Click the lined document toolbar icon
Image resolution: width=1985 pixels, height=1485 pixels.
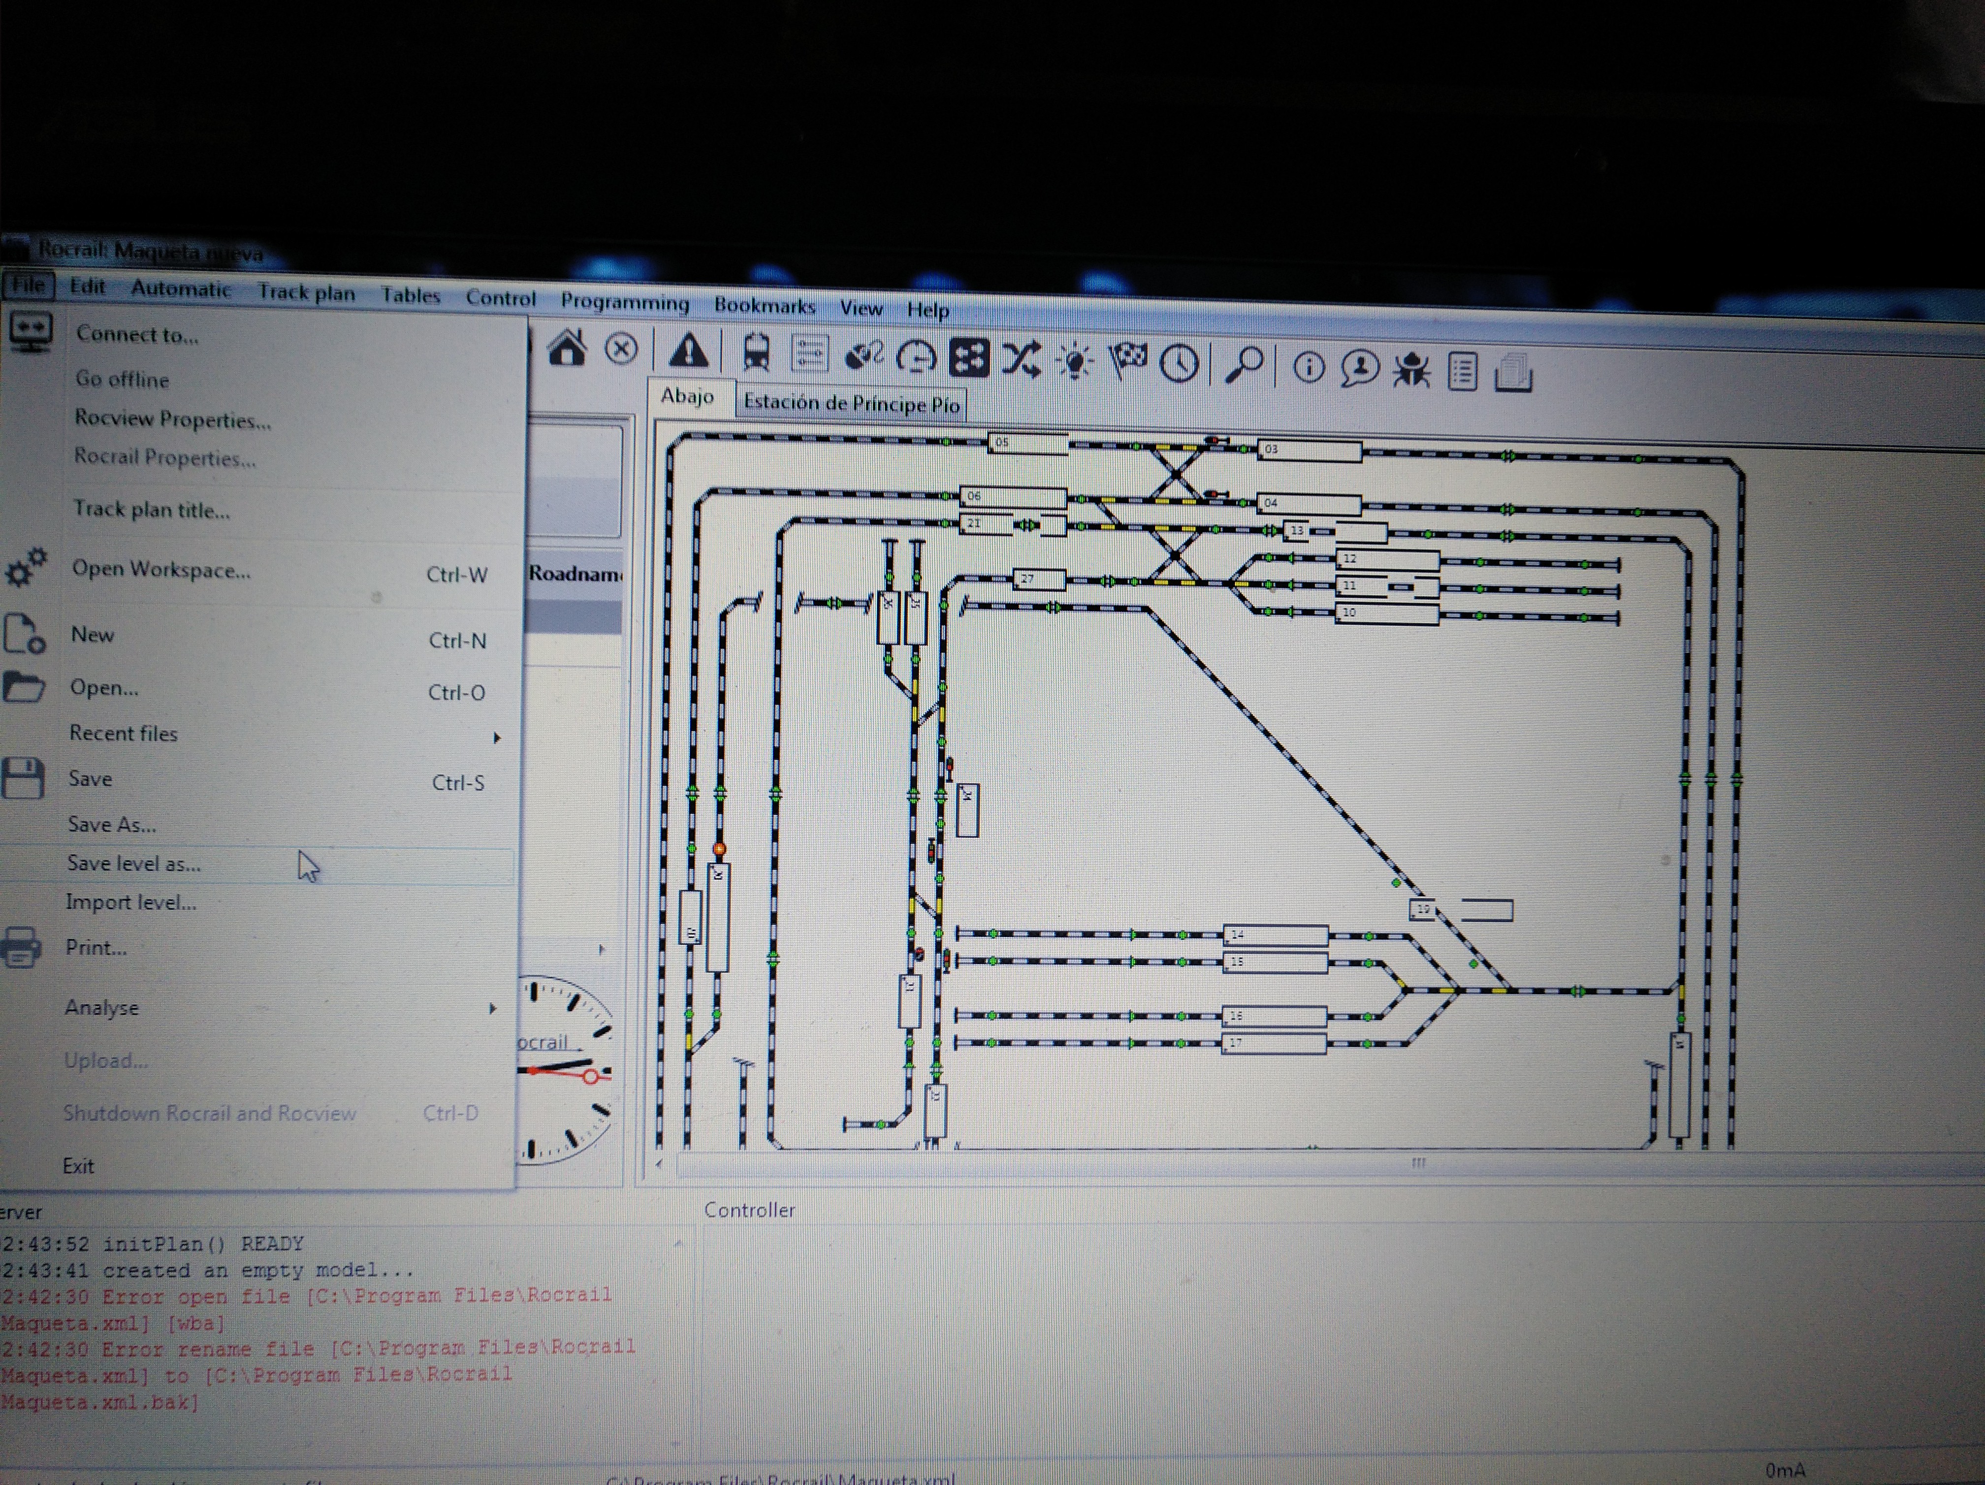(x=1462, y=371)
